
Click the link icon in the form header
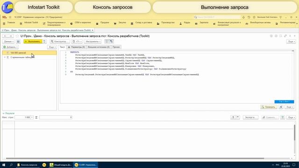pos(285,36)
